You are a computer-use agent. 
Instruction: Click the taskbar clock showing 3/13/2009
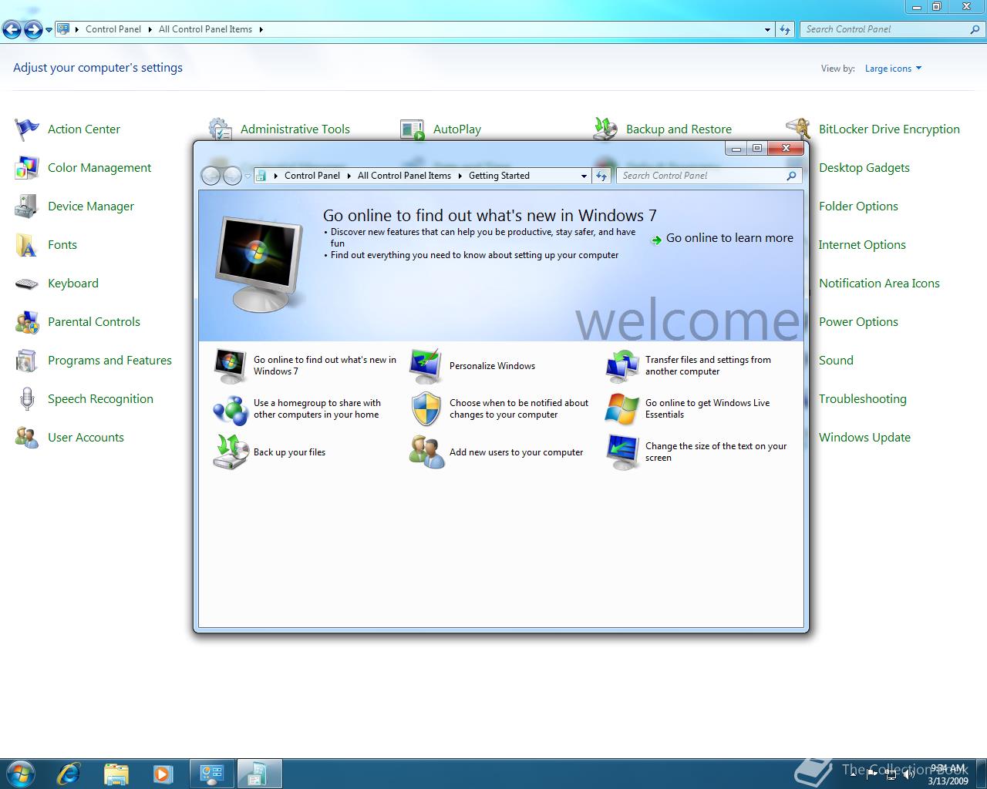click(948, 774)
